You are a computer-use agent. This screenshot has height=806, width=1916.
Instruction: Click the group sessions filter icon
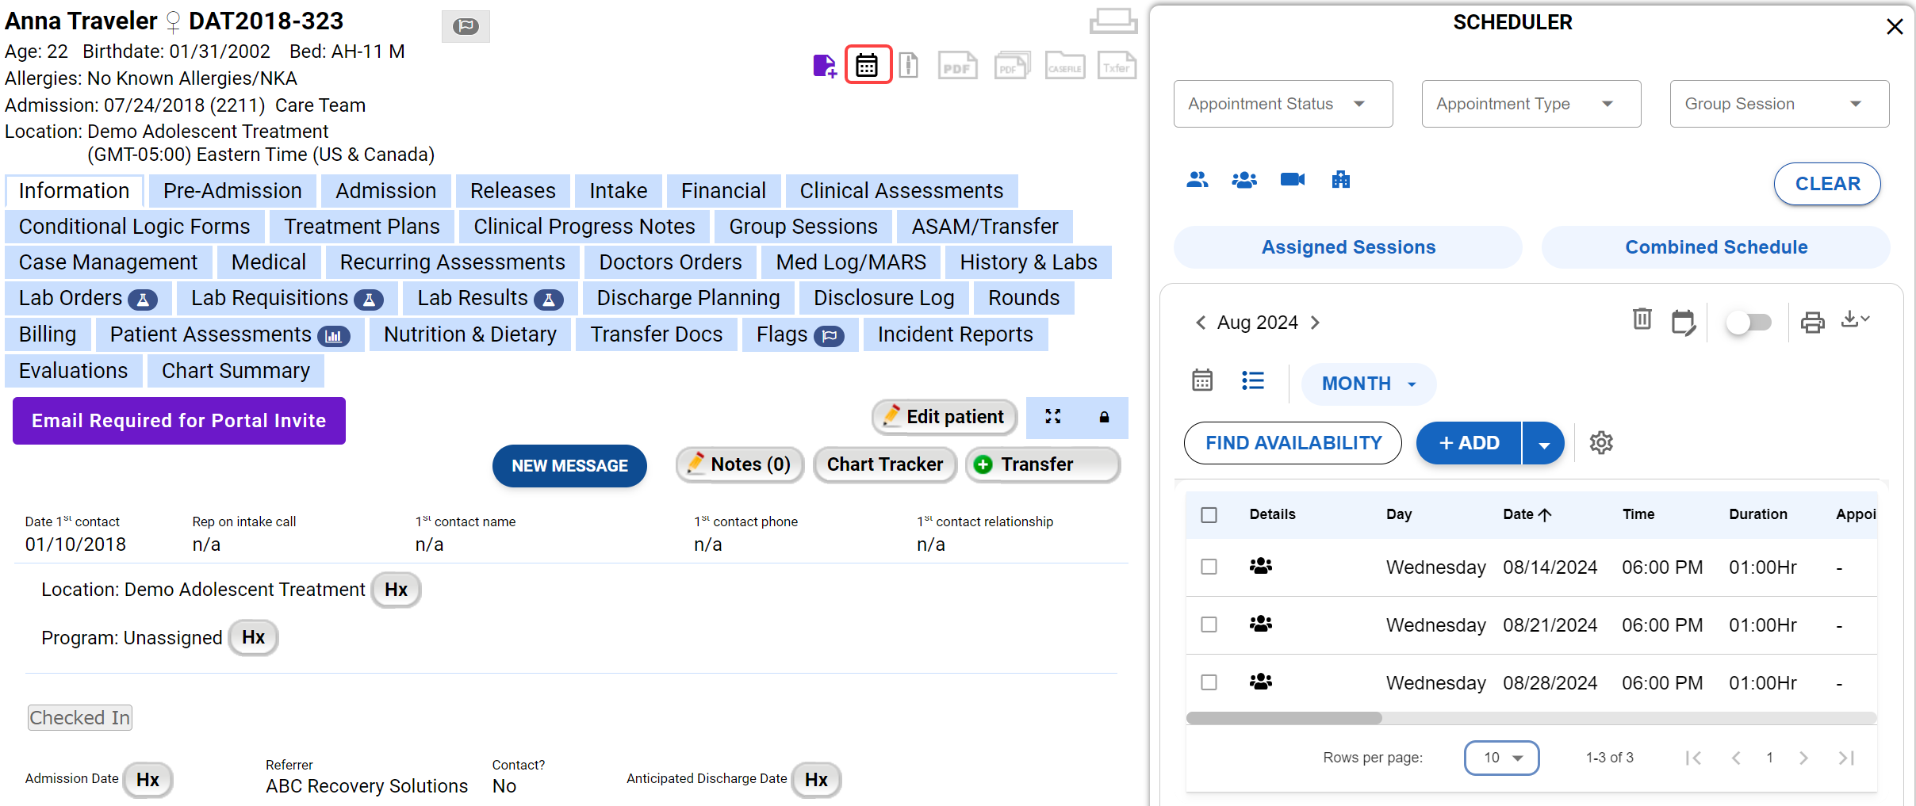pyautogui.click(x=1243, y=180)
